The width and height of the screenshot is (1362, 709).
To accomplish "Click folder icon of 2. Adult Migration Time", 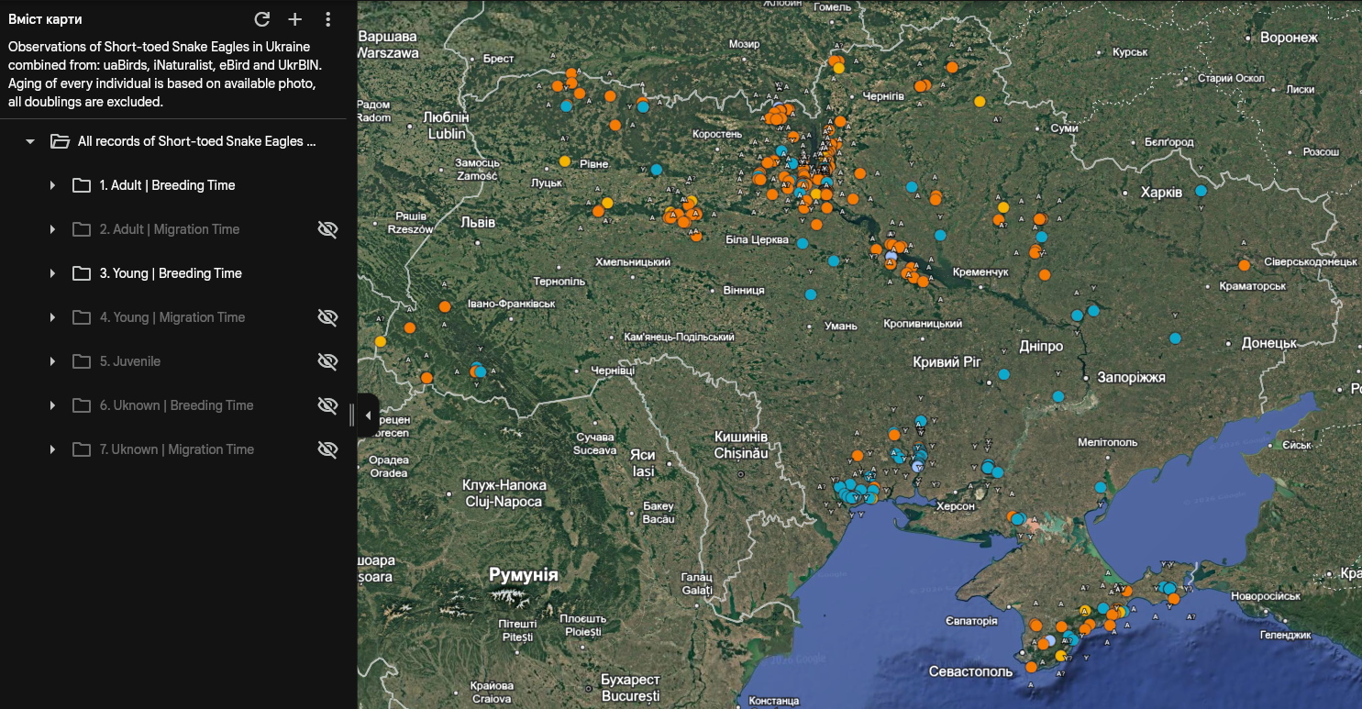I will click(x=82, y=229).
